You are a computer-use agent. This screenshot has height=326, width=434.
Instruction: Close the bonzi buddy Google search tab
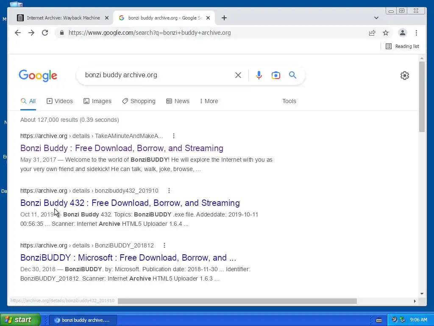[208, 18]
